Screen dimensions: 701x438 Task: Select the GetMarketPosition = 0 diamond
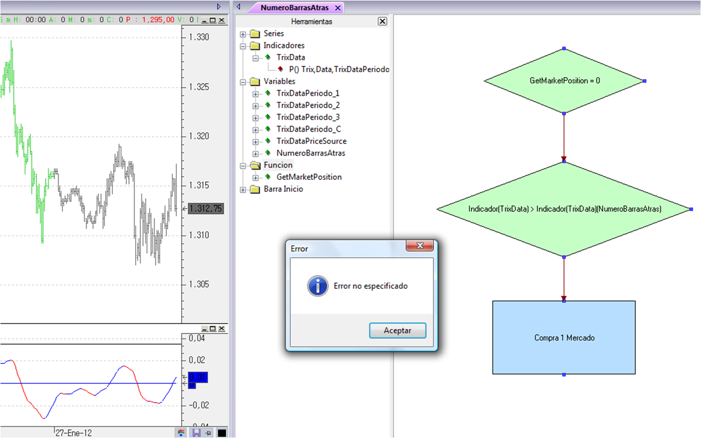point(564,81)
